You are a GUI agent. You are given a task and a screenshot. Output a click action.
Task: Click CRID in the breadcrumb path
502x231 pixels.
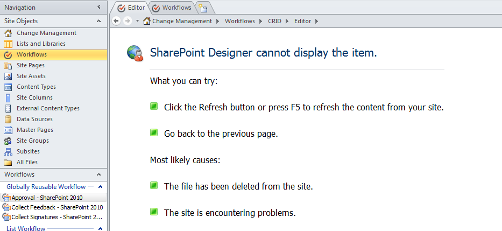(x=274, y=21)
